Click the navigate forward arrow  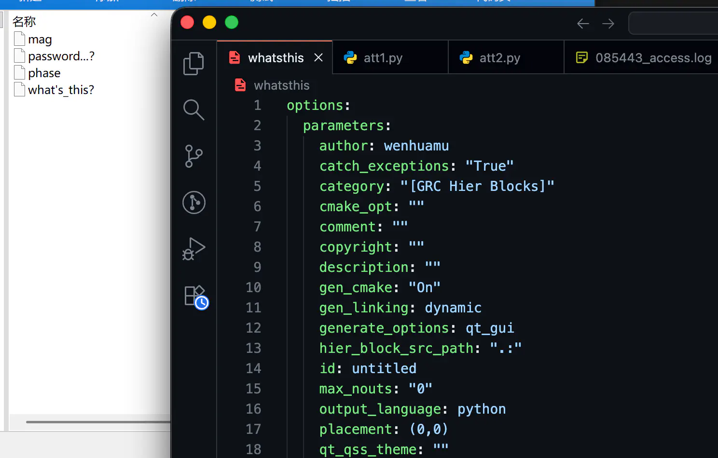pos(608,24)
